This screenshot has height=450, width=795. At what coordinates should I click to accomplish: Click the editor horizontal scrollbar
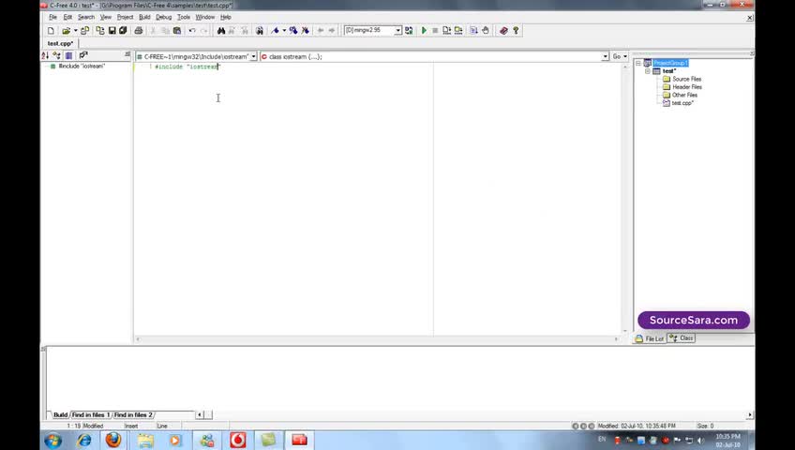pos(377,339)
